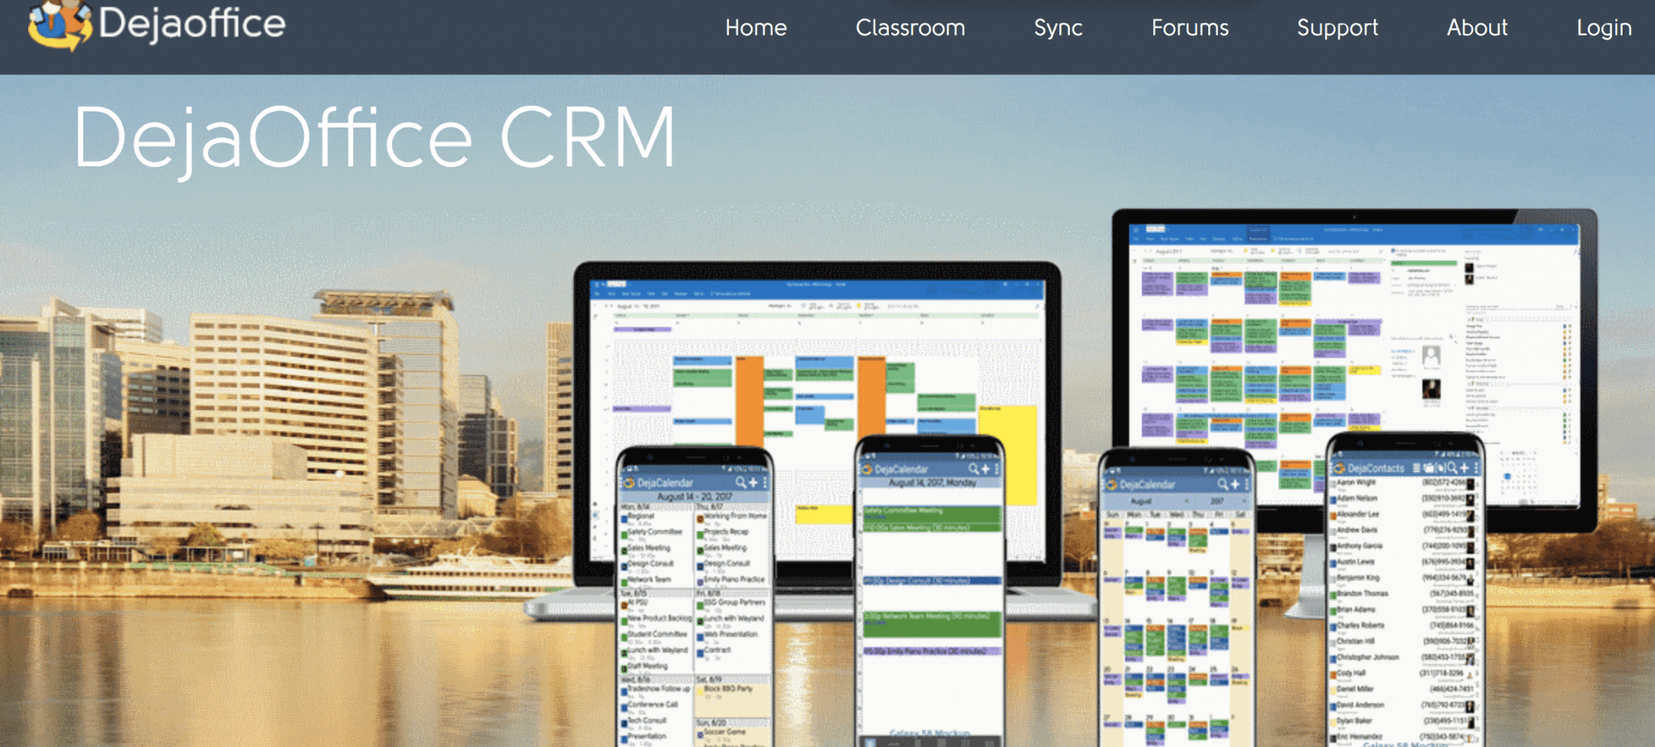Open the Forums page
This screenshot has width=1655, height=747.
click(x=1190, y=27)
